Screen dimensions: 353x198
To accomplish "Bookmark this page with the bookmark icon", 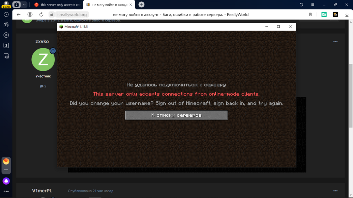I will click(x=310, y=14).
